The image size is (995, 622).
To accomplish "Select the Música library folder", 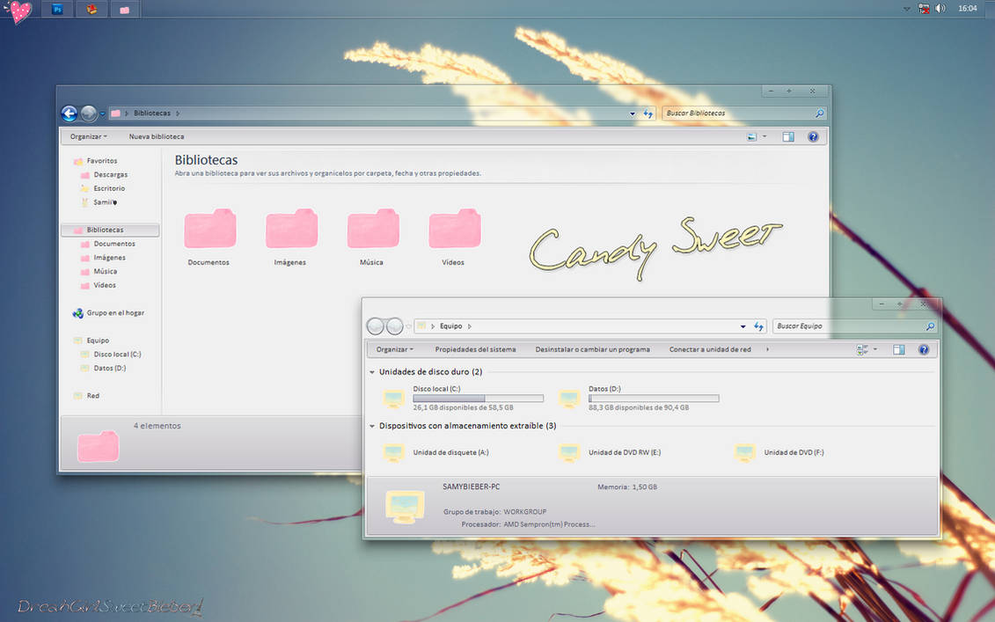I will click(x=372, y=237).
